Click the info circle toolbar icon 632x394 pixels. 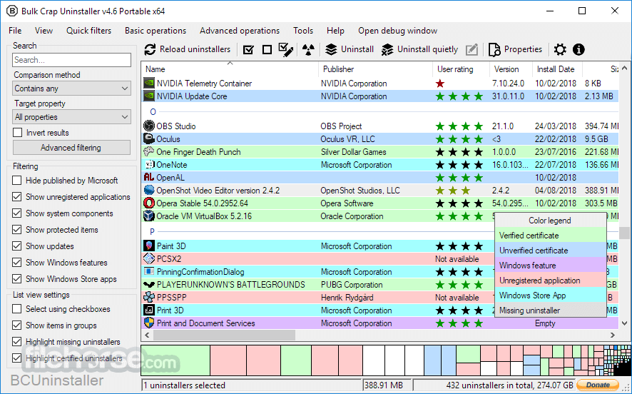tap(579, 49)
